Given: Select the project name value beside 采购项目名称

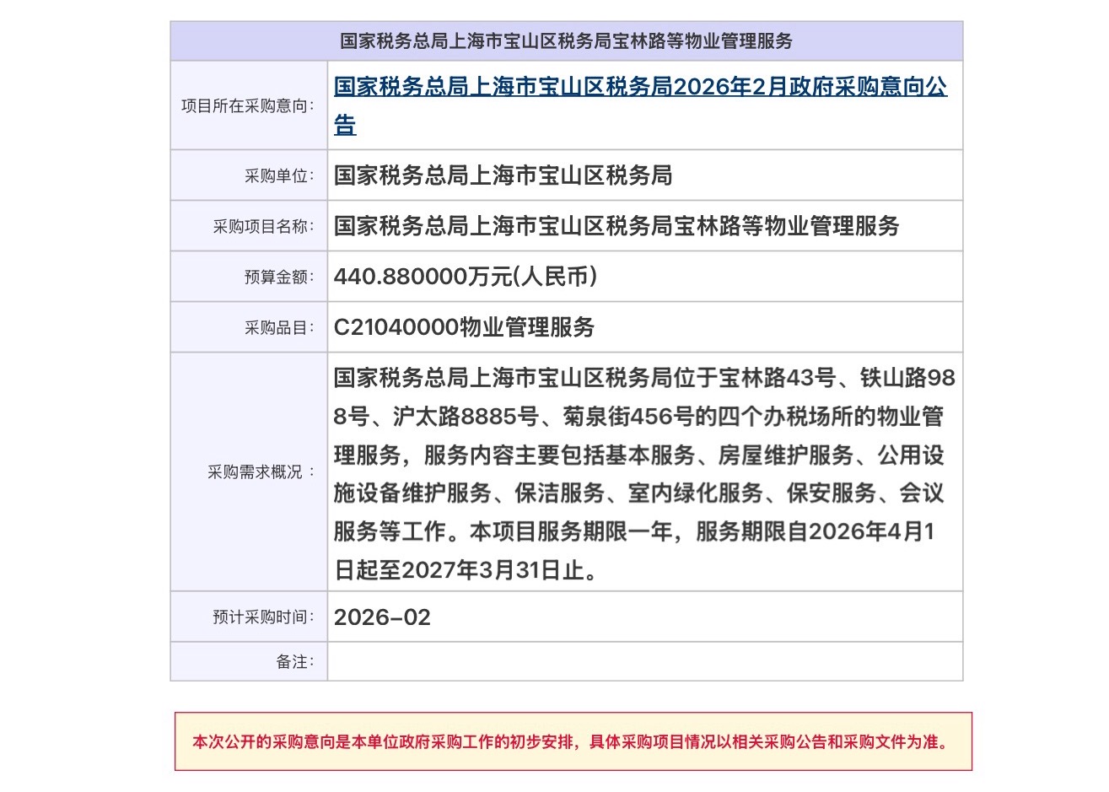Looking at the screenshot, I should point(616,227).
